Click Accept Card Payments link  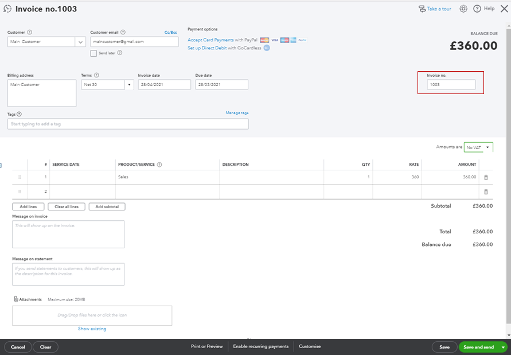coord(210,40)
